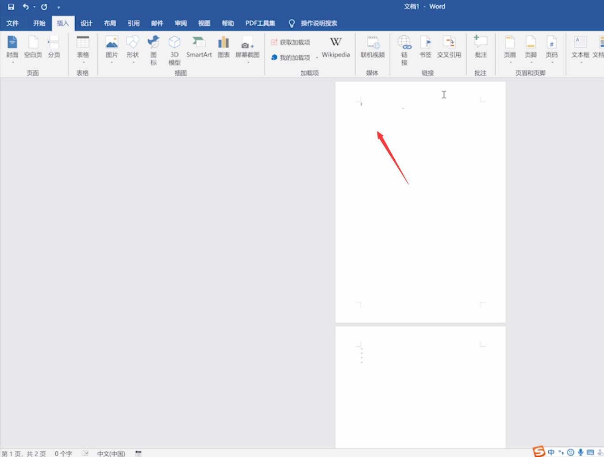The image size is (604, 457).
Task: Switch to the 布局 tab
Action: [x=110, y=23]
